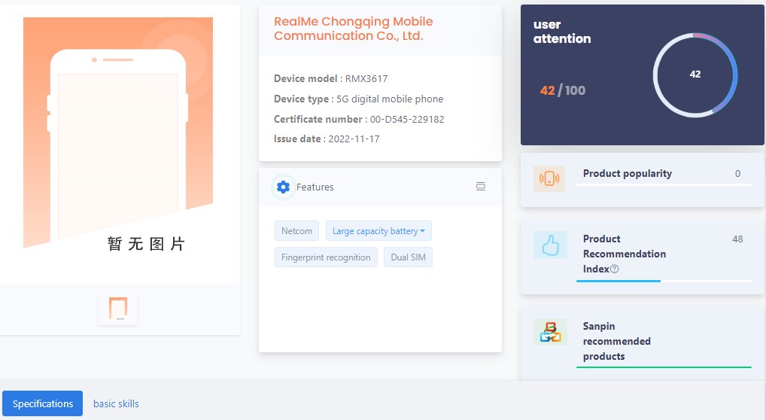766x420 pixels.
Task: Open the Specifications tab
Action: click(x=42, y=403)
